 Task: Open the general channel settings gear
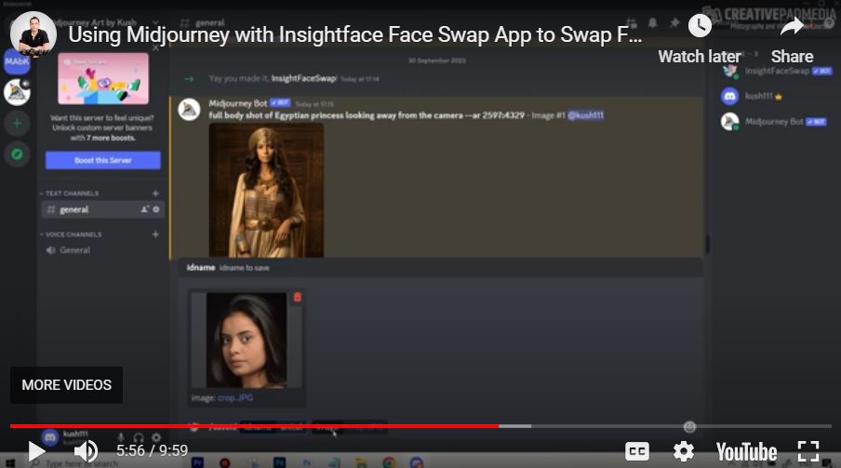[x=156, y=209]
